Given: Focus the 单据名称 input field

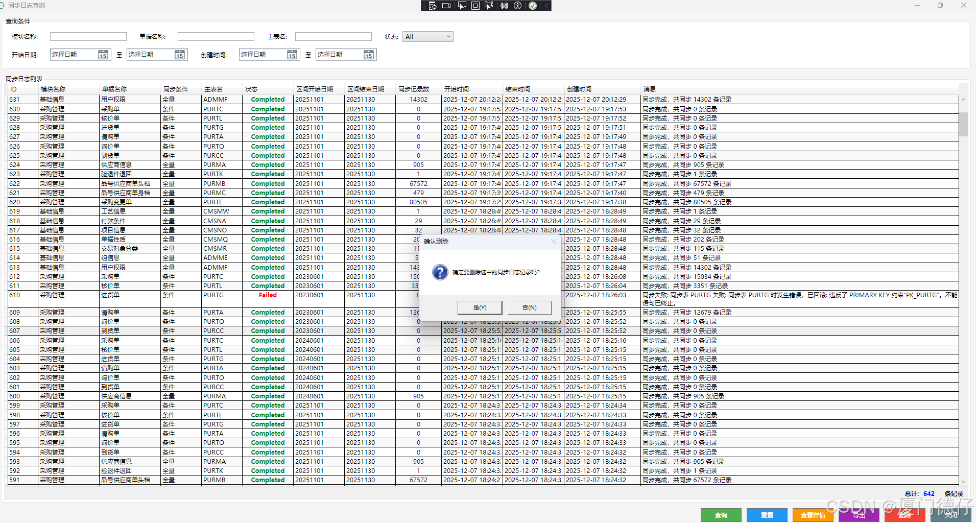Looking at the screenshot, I should [x=216, y=37].
